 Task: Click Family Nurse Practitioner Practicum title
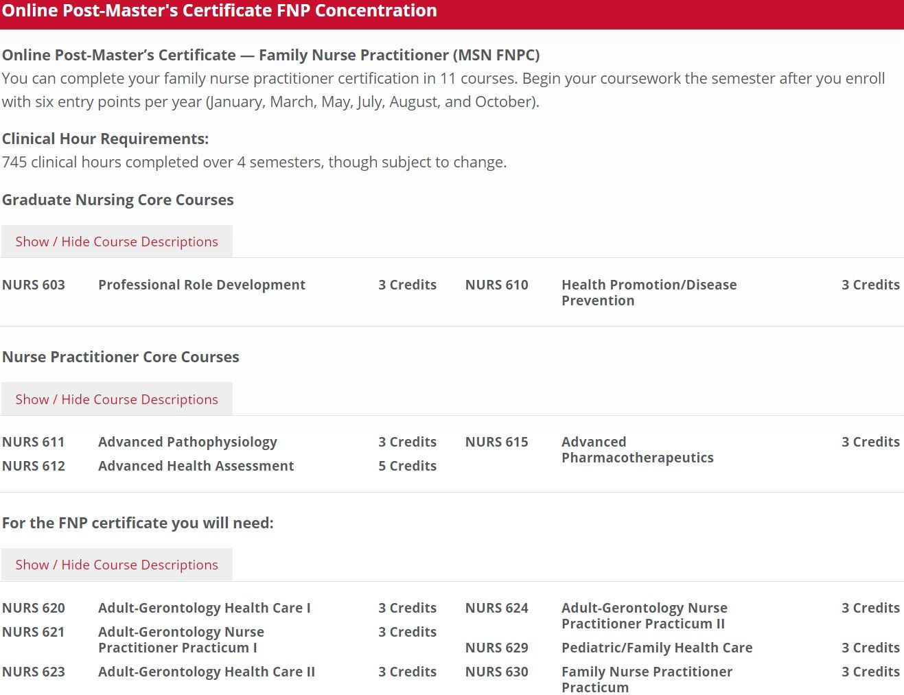pyautogui.click(x=647, y=679)
